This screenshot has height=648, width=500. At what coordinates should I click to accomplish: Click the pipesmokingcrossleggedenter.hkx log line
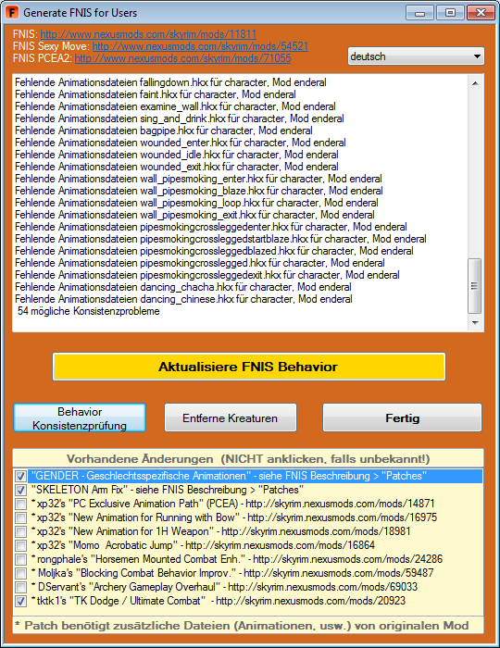point(211,227)
